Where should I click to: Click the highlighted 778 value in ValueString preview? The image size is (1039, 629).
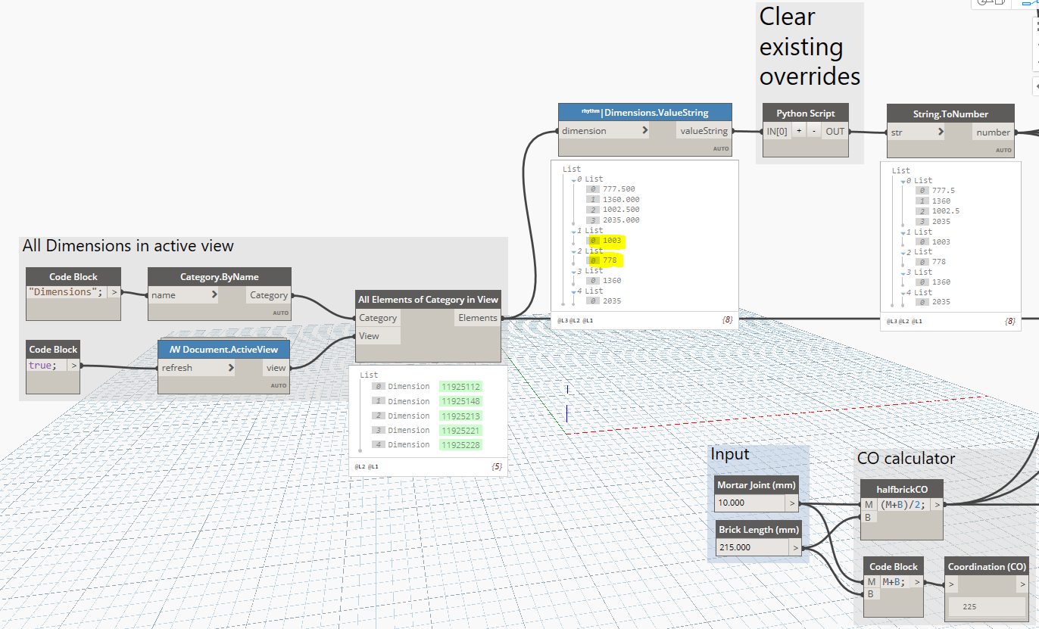click(x=610, y=260)
